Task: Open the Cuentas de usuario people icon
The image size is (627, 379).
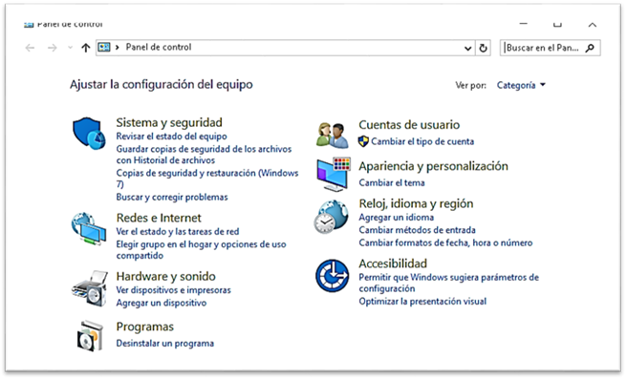Action: (x=332, y=135)
